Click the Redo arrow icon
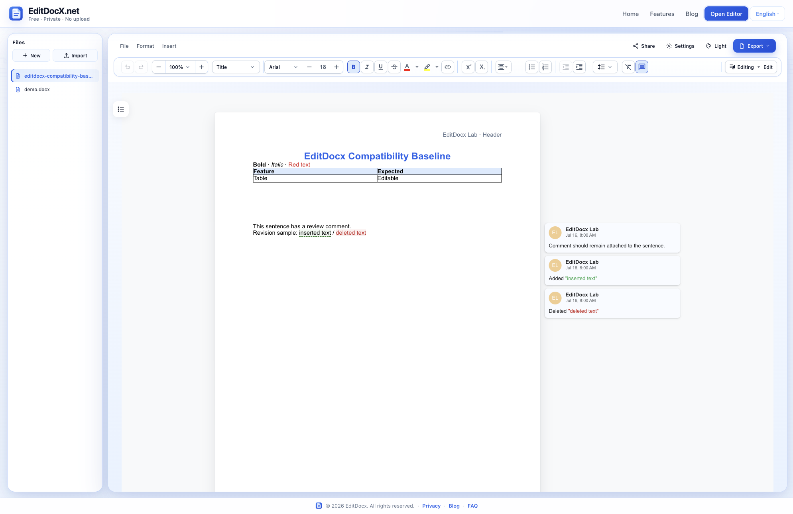This screenshot has width=793, height=514. click(141, 67)
